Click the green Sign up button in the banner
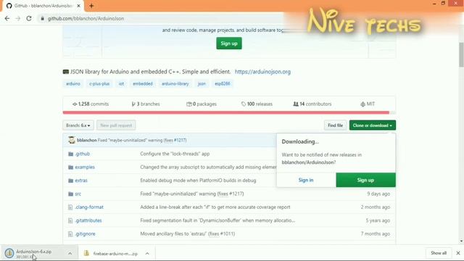This screenshot has width=464, height=261. coord(229,43)
